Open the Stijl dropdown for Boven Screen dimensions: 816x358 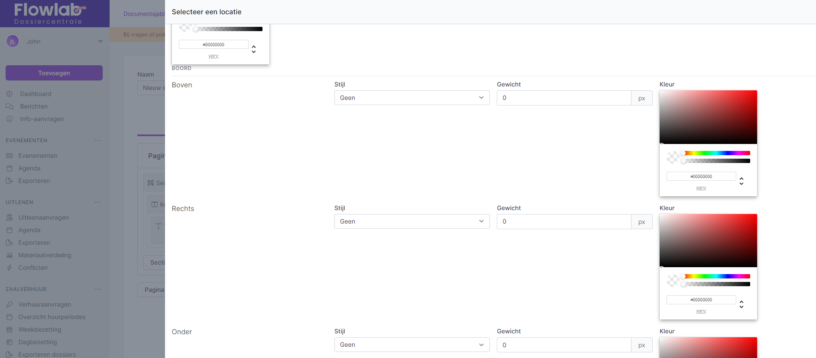point(411,98)
